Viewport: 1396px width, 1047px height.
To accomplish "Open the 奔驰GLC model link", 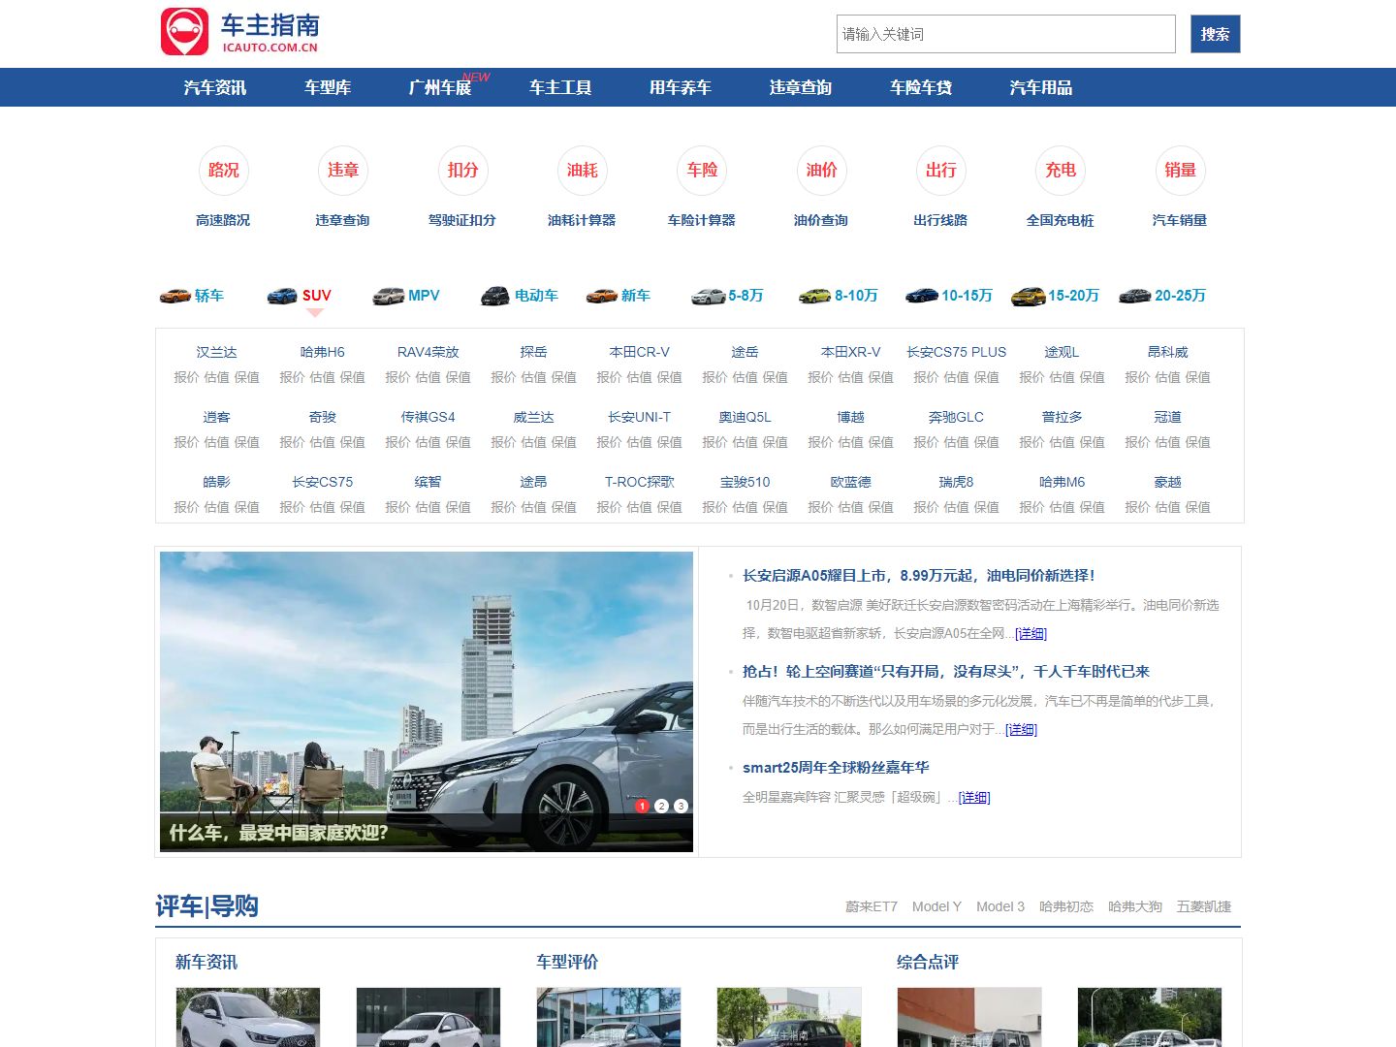I will click(956, 417).
